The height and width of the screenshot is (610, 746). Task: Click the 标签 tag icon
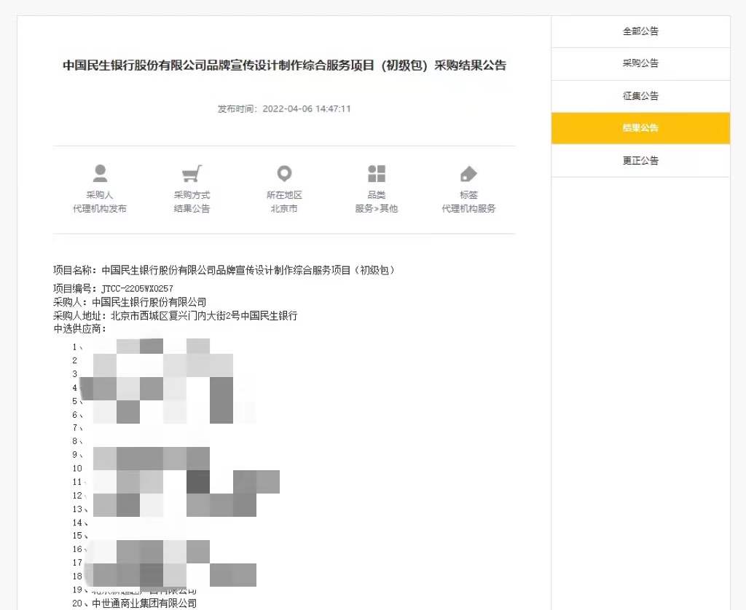pyautogui.click(x=468, y=173)
